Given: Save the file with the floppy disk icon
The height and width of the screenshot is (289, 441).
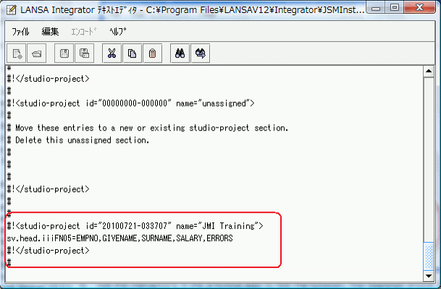Looking at the screenshot, I should point(64,53).
